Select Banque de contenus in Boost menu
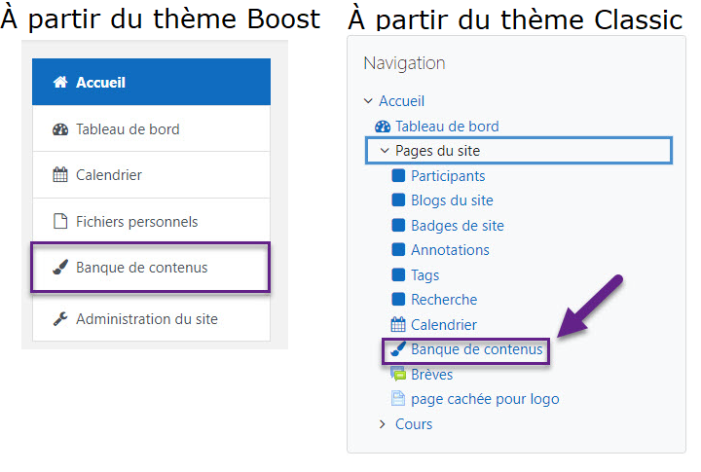The width and height of the screenshot is (701, 472). click(x=151, y=268)
